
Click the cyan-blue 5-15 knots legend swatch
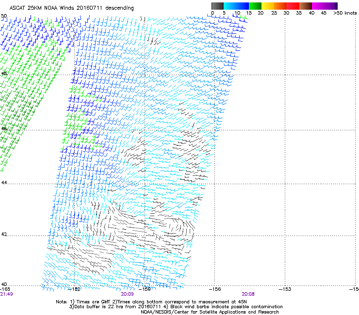[236, 6]
